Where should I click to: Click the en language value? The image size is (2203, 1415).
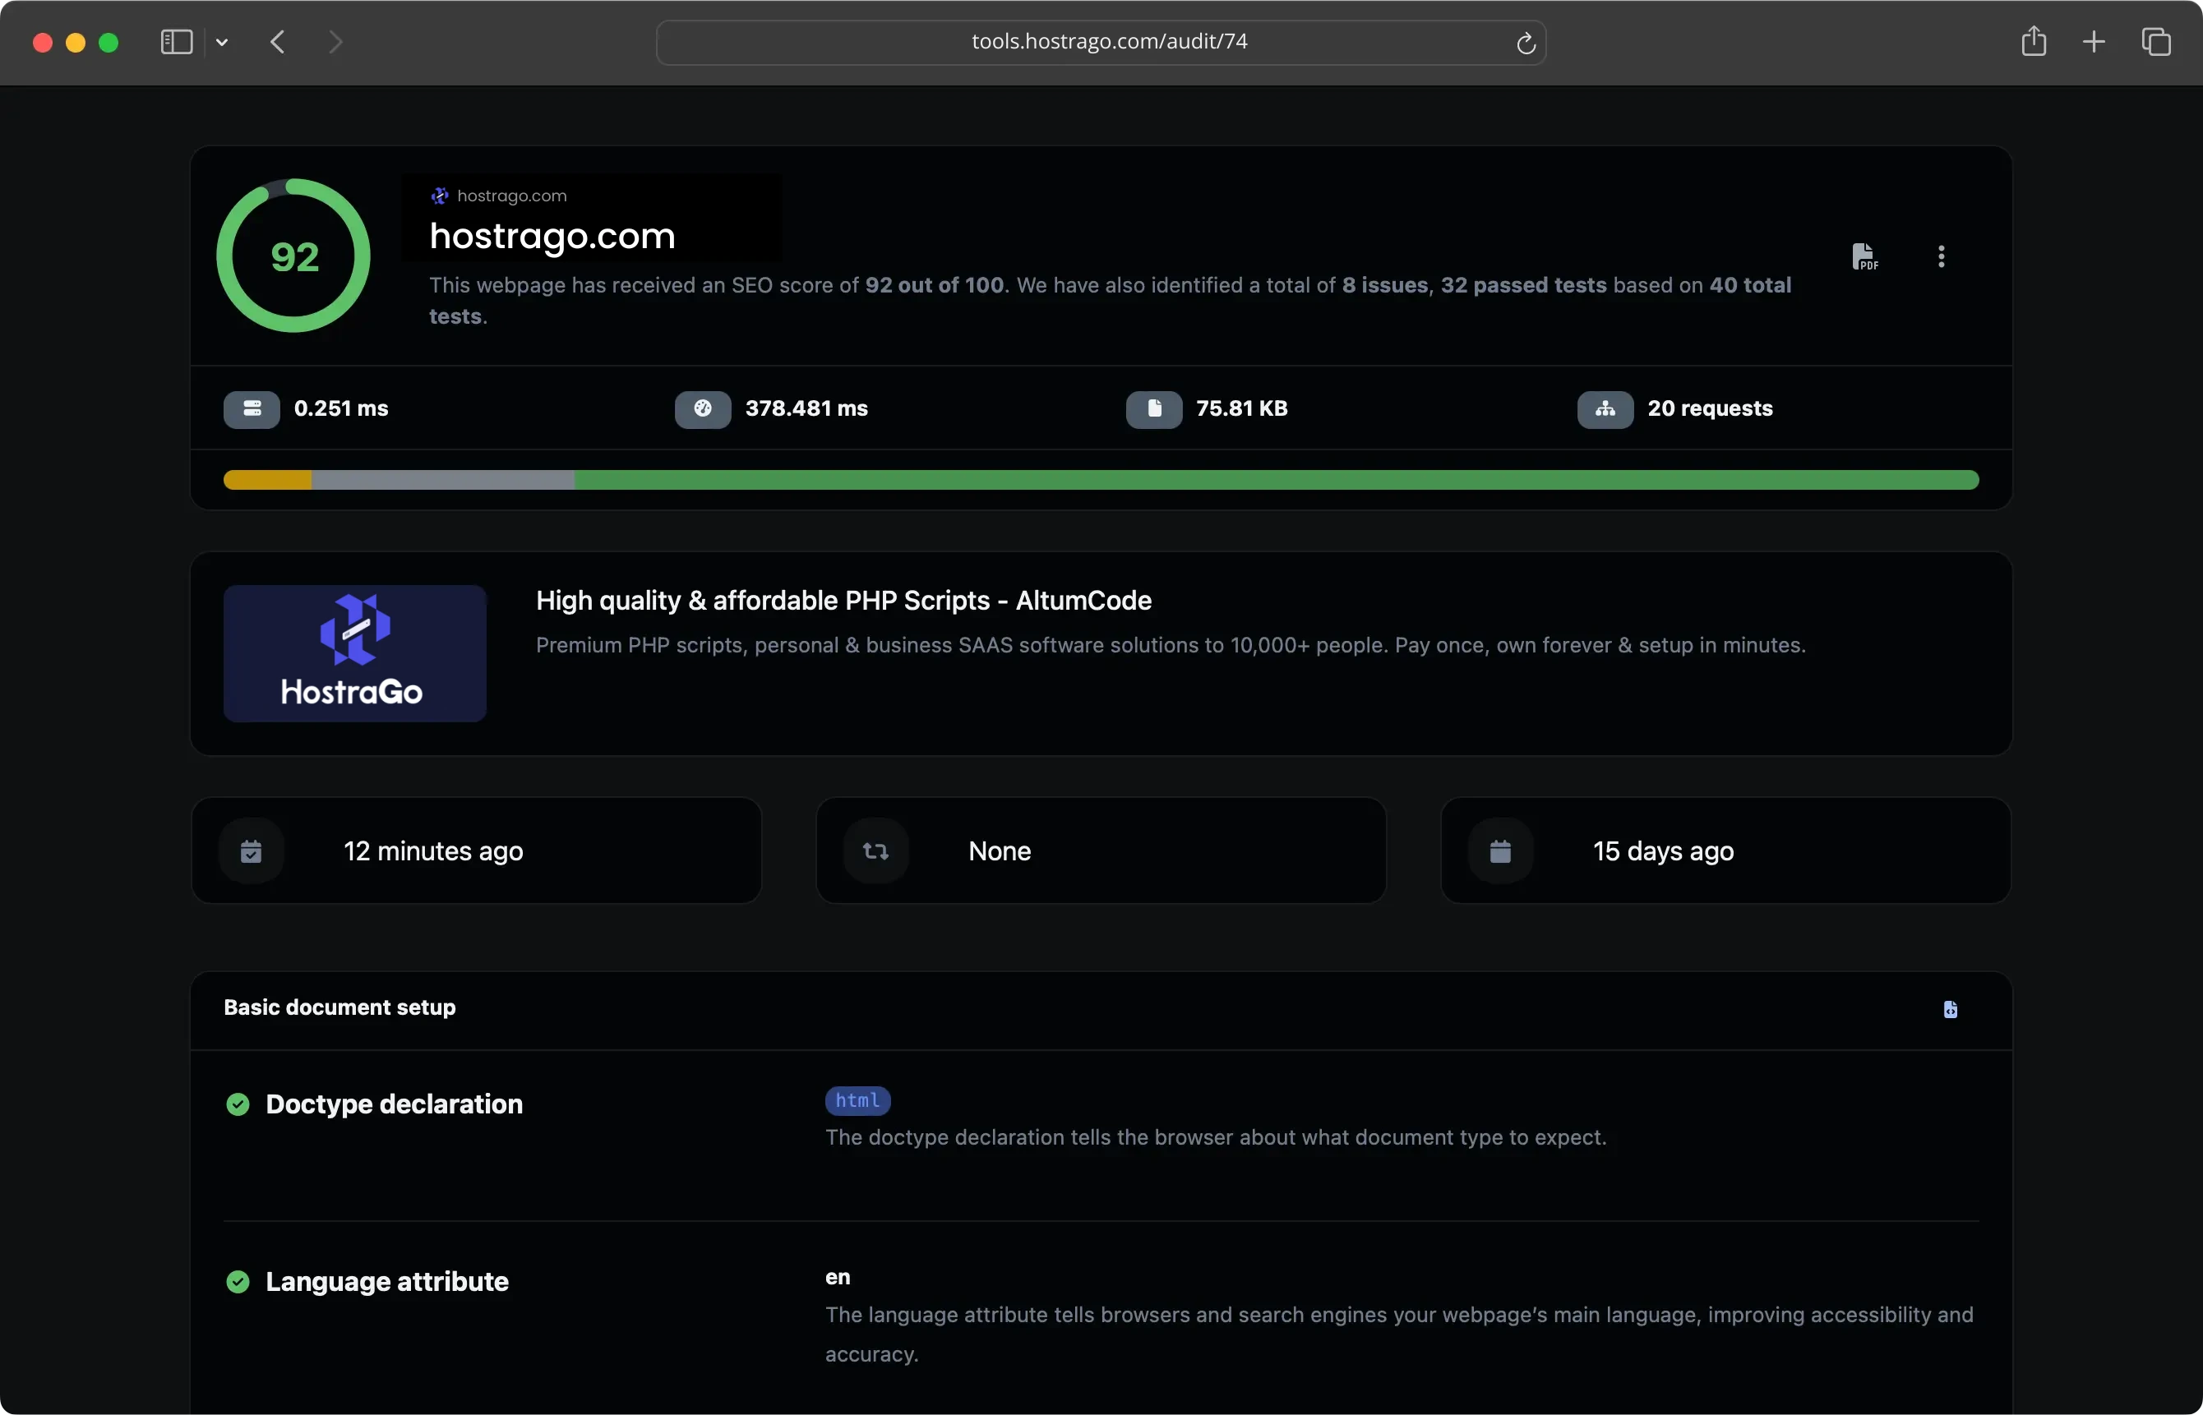pyautogui.click(x=838, y=1277)
